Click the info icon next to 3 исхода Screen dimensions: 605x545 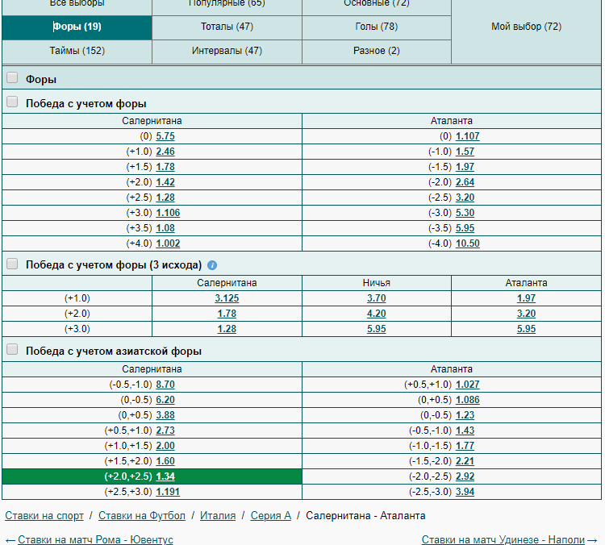[212, 265]
